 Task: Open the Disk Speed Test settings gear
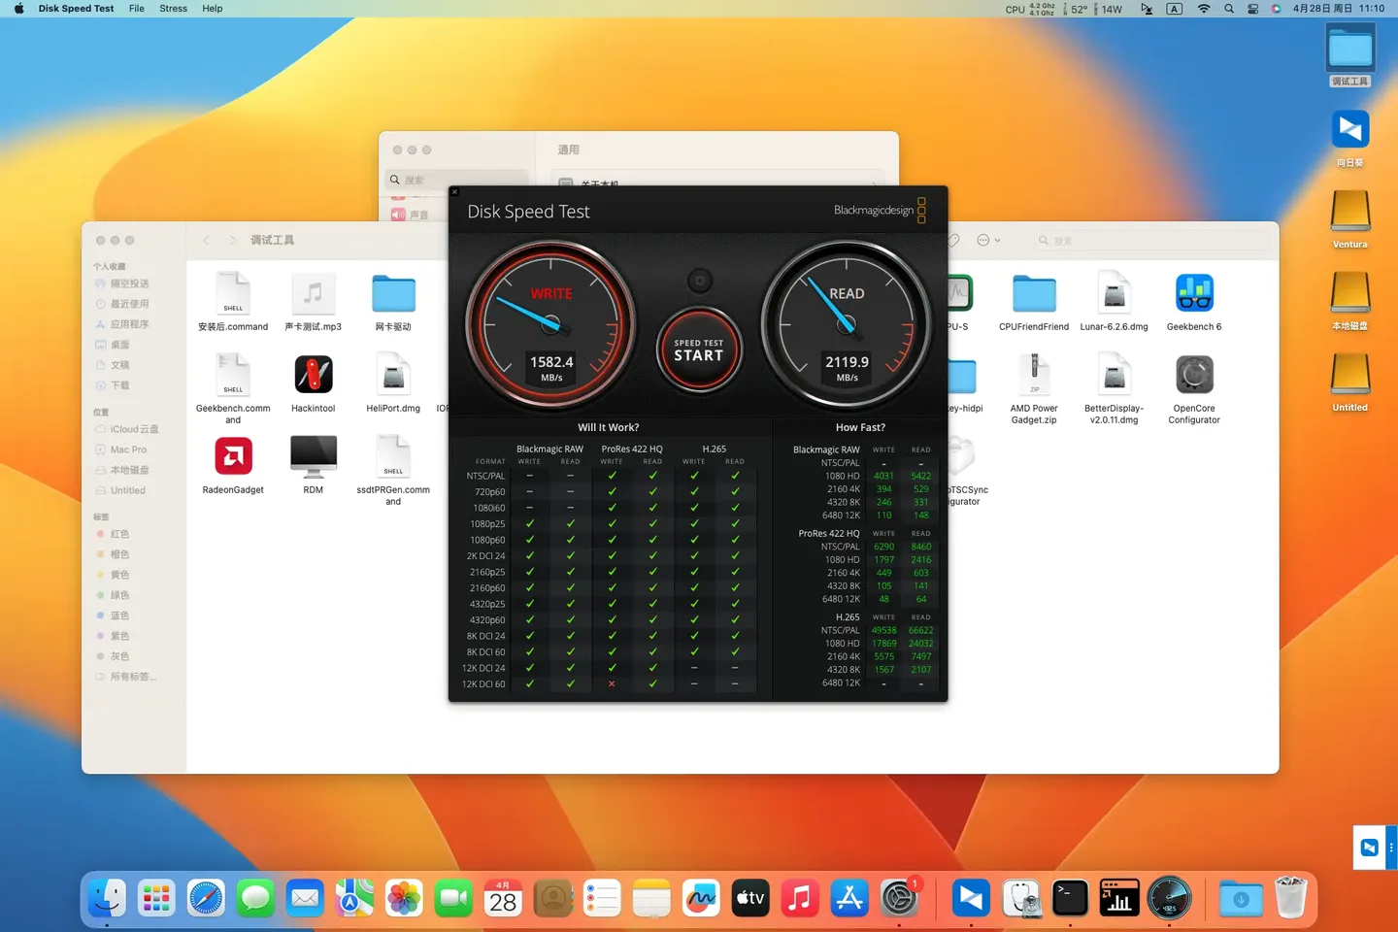pos(699,281)
